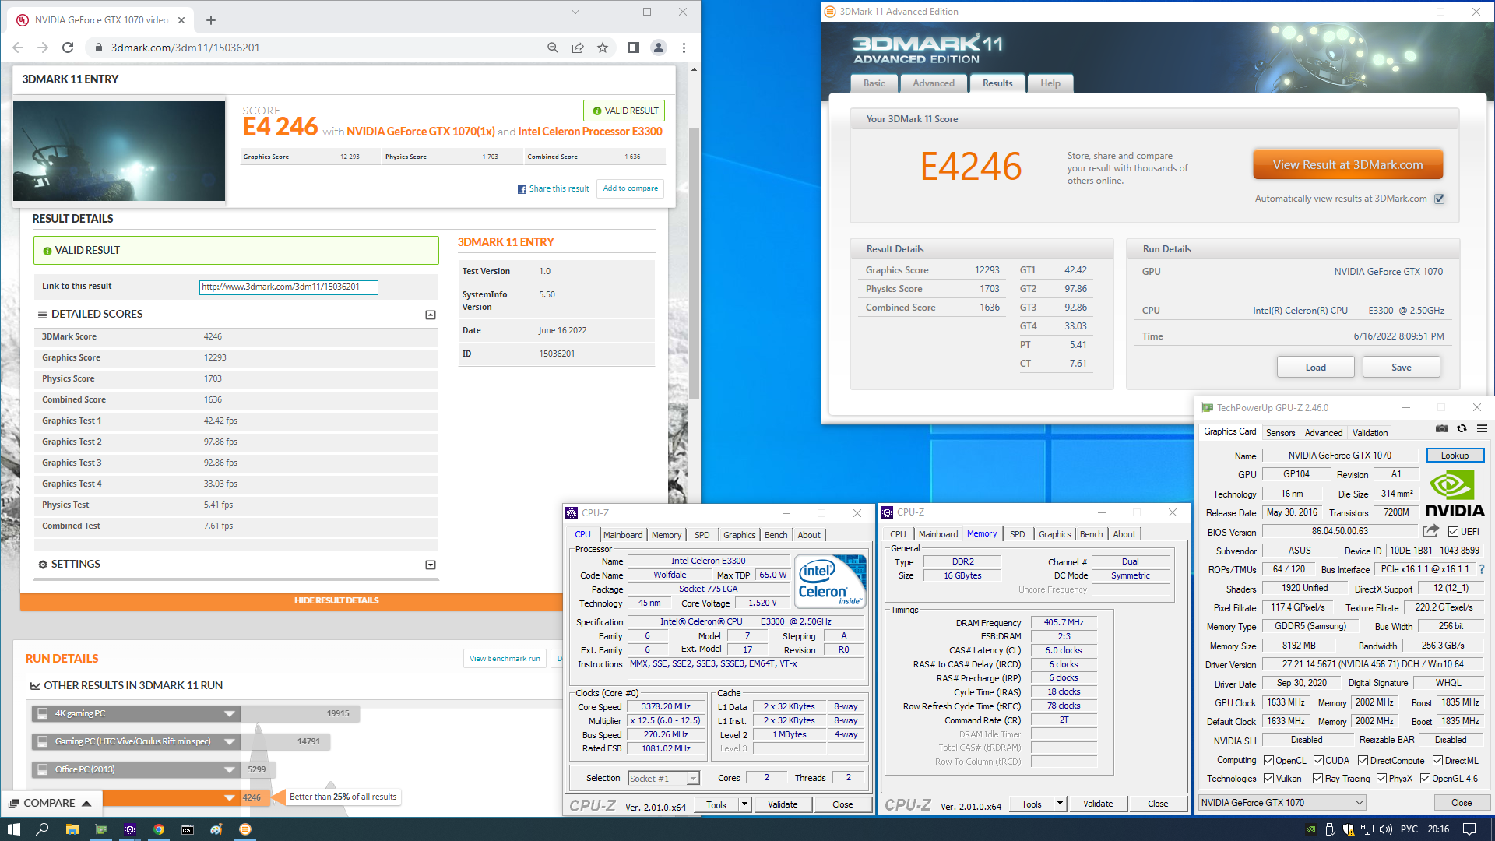The height and width of the screenshot is (841, 1495).
Task: Take a GPU-Z screenshot with the camera icon
Action: click(x=1442, y=428)
